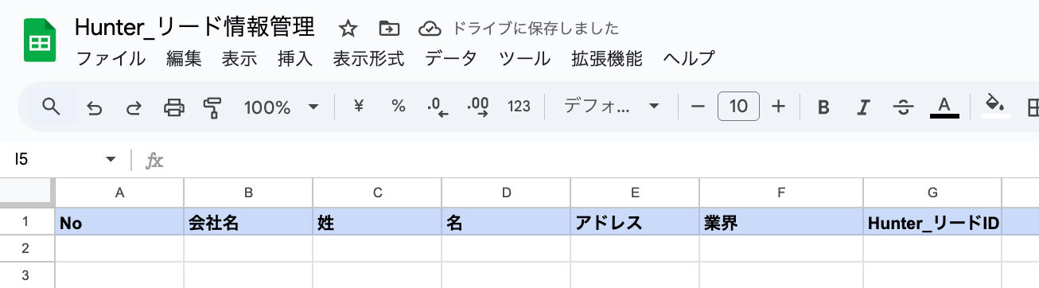Toggle bold formatting

tap(824, 107)
